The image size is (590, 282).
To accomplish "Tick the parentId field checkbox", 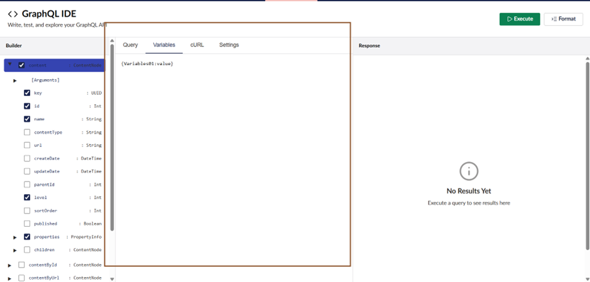I will [27, 185].
